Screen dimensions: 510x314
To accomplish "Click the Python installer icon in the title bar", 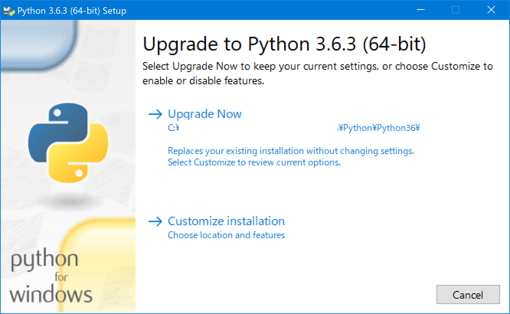I will 8,10.
